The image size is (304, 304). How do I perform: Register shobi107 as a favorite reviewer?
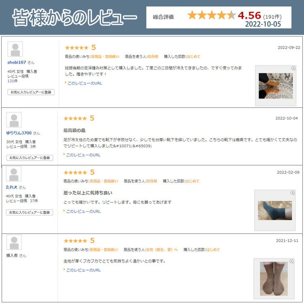point(31,92)
